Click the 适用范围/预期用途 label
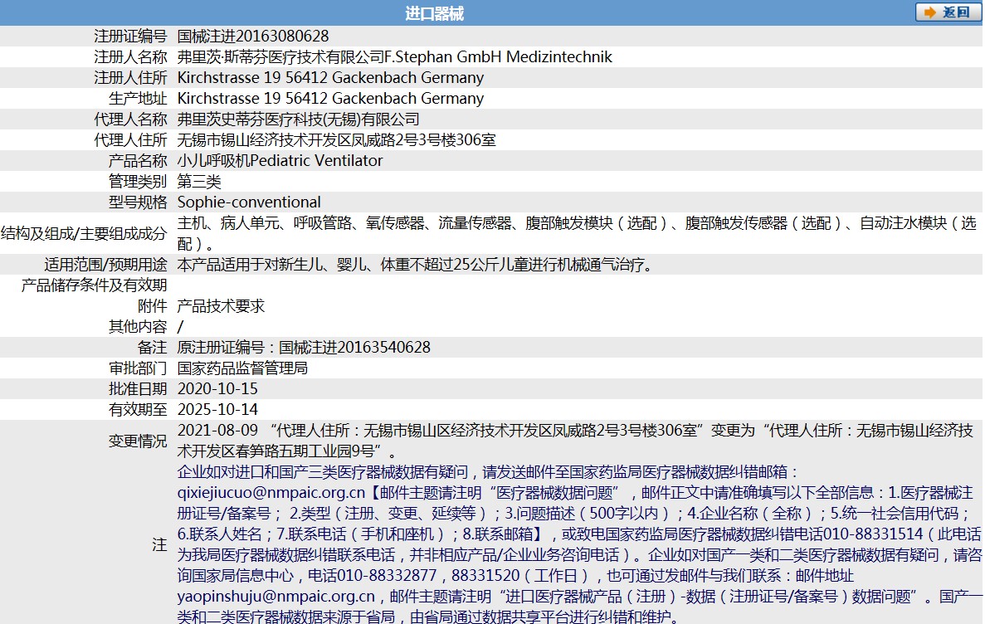Screen dimensions: 985x624 pyautogui.click(x=105, y=265)
